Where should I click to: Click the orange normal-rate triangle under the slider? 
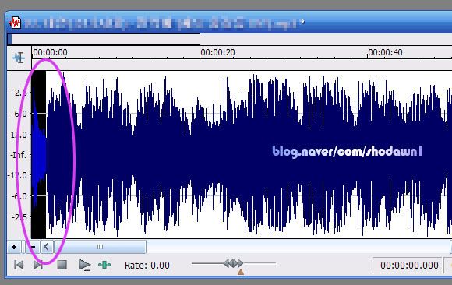241,272
